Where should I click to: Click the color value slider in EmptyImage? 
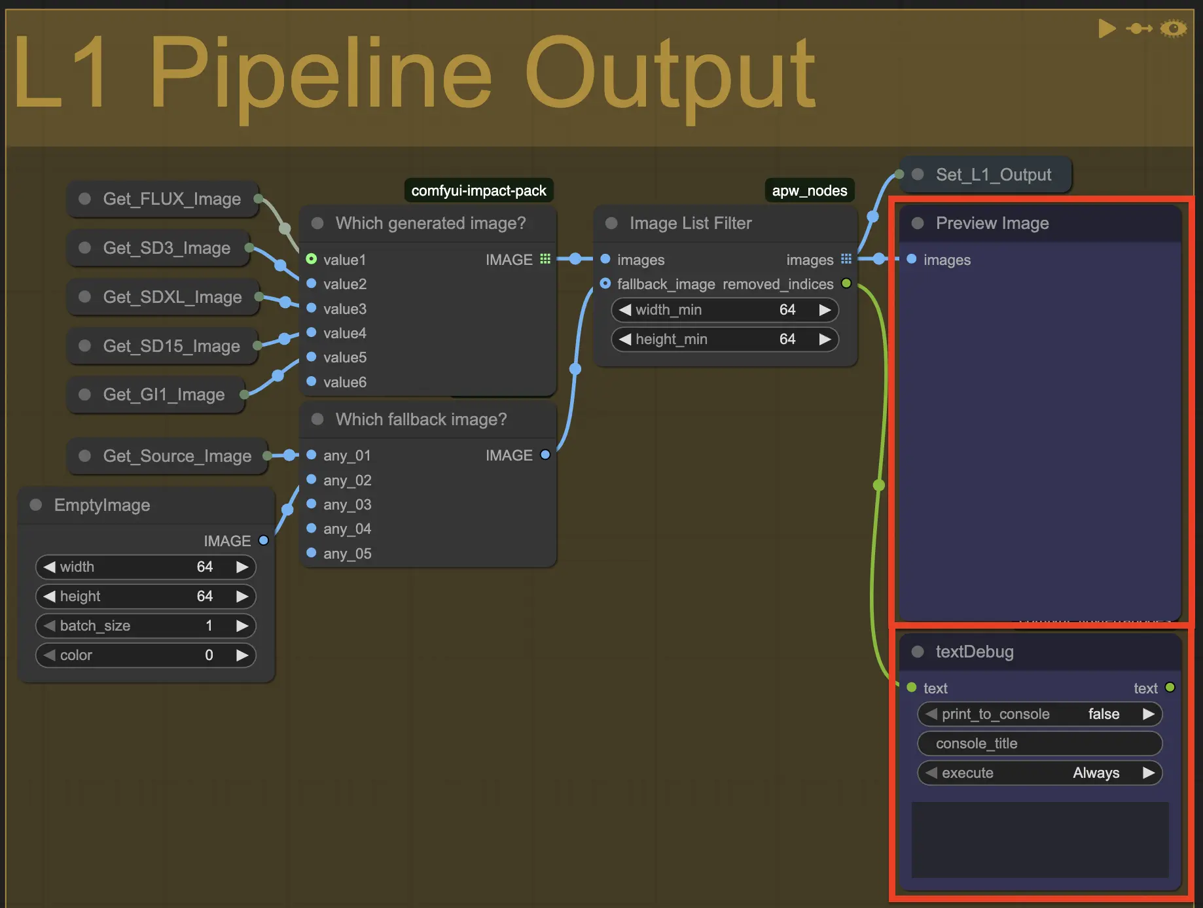[x=145, y=655]
